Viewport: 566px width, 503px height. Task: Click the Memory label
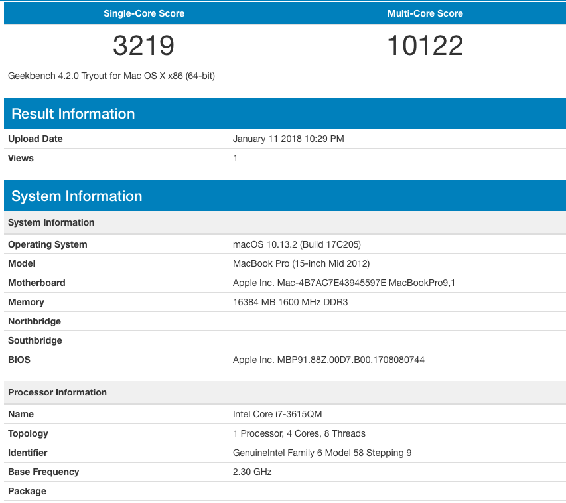point(26,302)
